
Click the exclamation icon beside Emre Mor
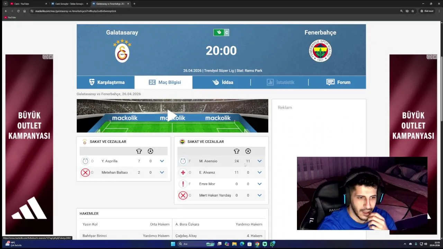pos(183,184)
